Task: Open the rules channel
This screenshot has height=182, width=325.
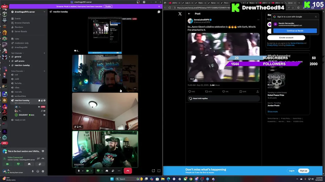Action: tap(17, 39)
